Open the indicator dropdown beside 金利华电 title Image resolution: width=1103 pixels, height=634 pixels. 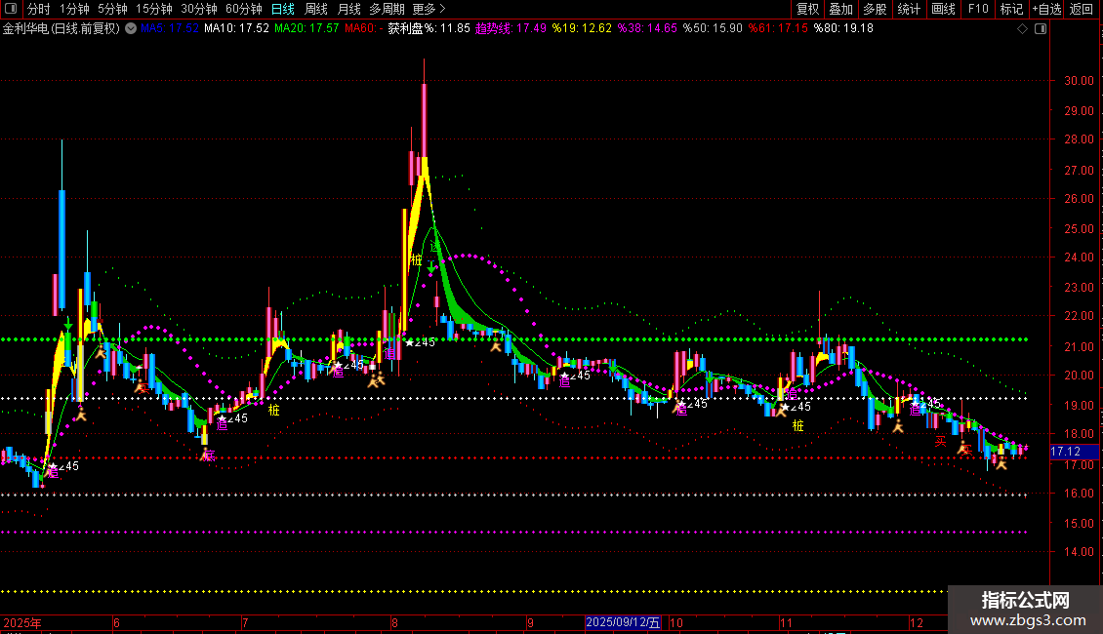pos(130,29)
